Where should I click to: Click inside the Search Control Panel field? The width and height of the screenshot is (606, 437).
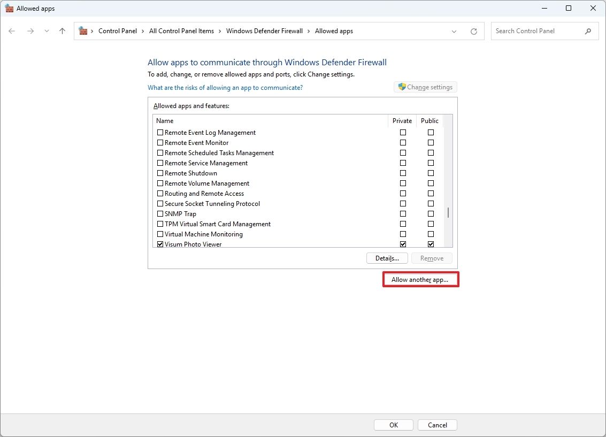click(x=535, y=31)
